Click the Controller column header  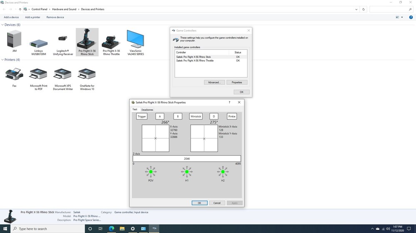[202, 52]
